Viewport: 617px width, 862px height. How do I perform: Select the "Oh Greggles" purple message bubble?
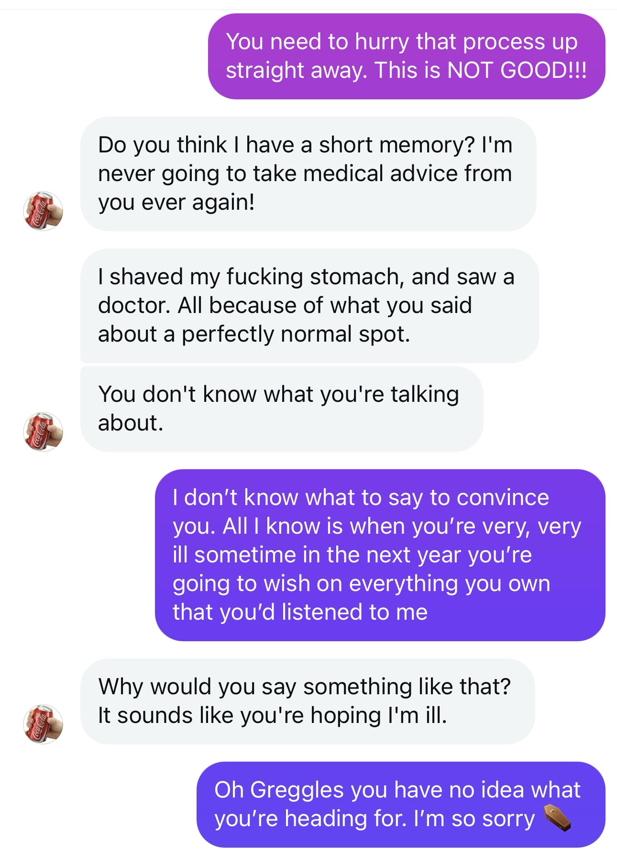coord(400,804)
